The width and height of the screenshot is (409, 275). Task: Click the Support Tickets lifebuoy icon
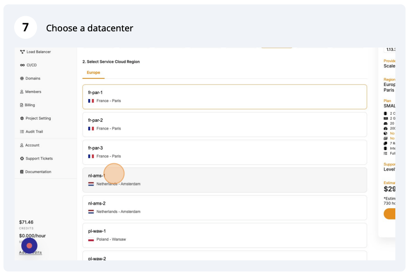(x=22, y=158)
